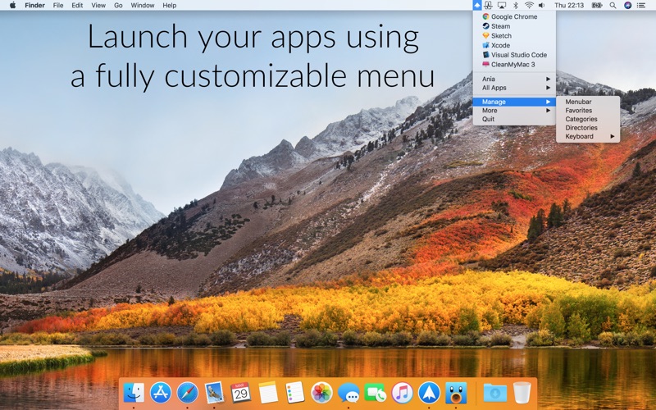656x410 pixels.
Task: Open Notification Center list icon
Action: tap(641, 5)
